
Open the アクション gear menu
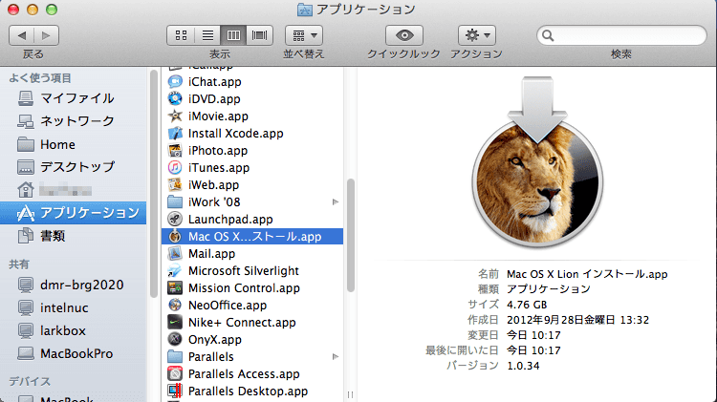click(x=476, y=35)
